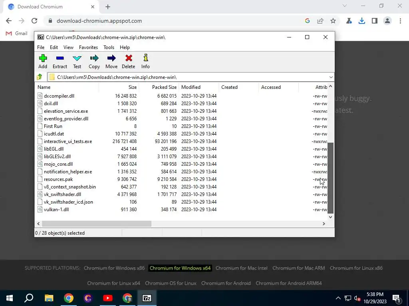Click the file icon of dxcompiler.dll
409x306 pixels.
point(40,96)
